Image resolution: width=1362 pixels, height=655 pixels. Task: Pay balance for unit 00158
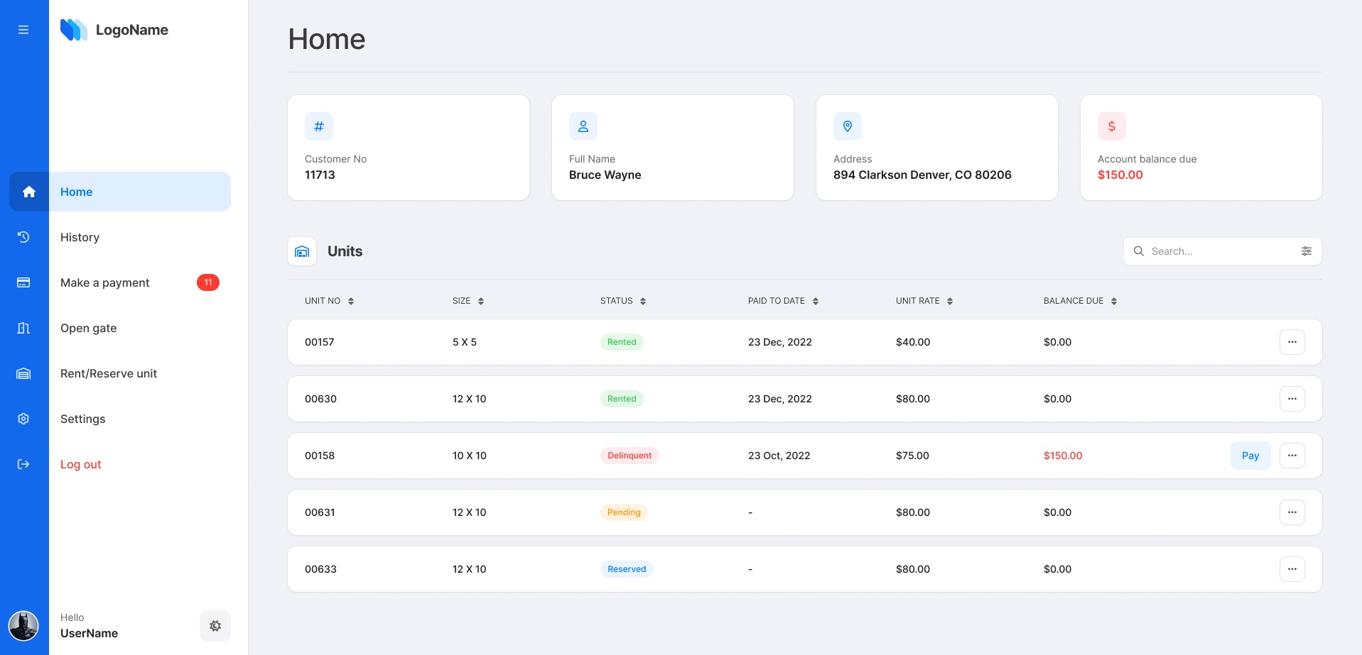(x=1250, y=456)
